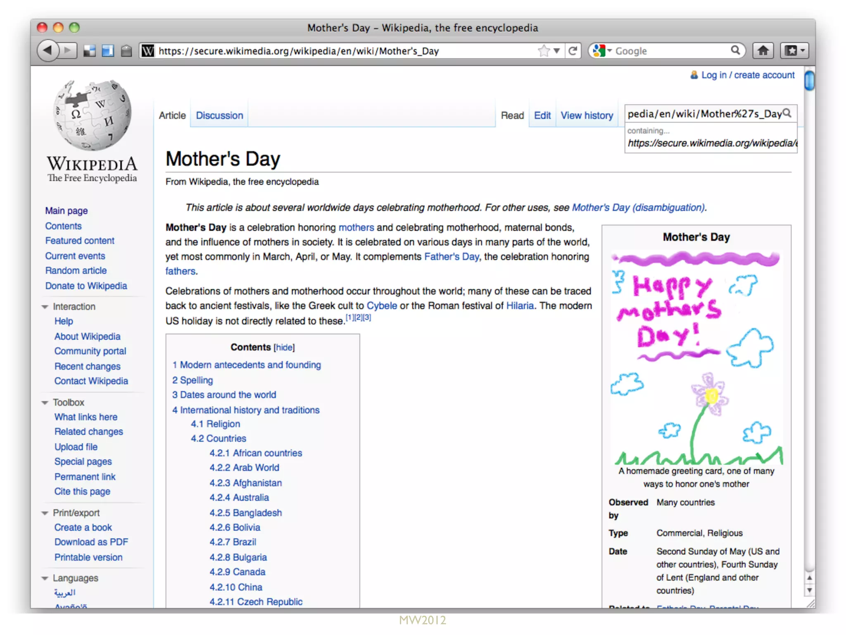Click the Home toolbar icon
846x635 pixels.
(x=763, y=51)
